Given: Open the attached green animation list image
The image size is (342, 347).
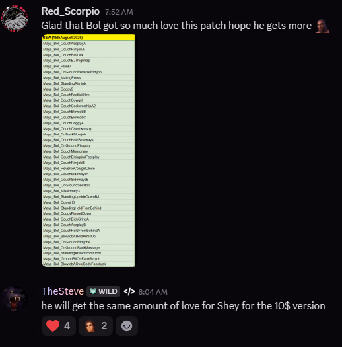Looking at the screenshot, I should pyautogui.click(x=88, y=151).
